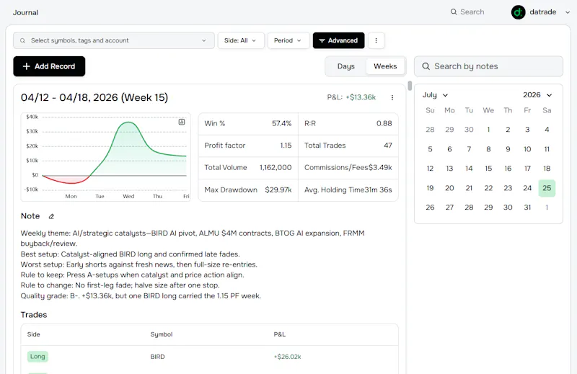Click the search magnifier icon in header

point(454,12)
